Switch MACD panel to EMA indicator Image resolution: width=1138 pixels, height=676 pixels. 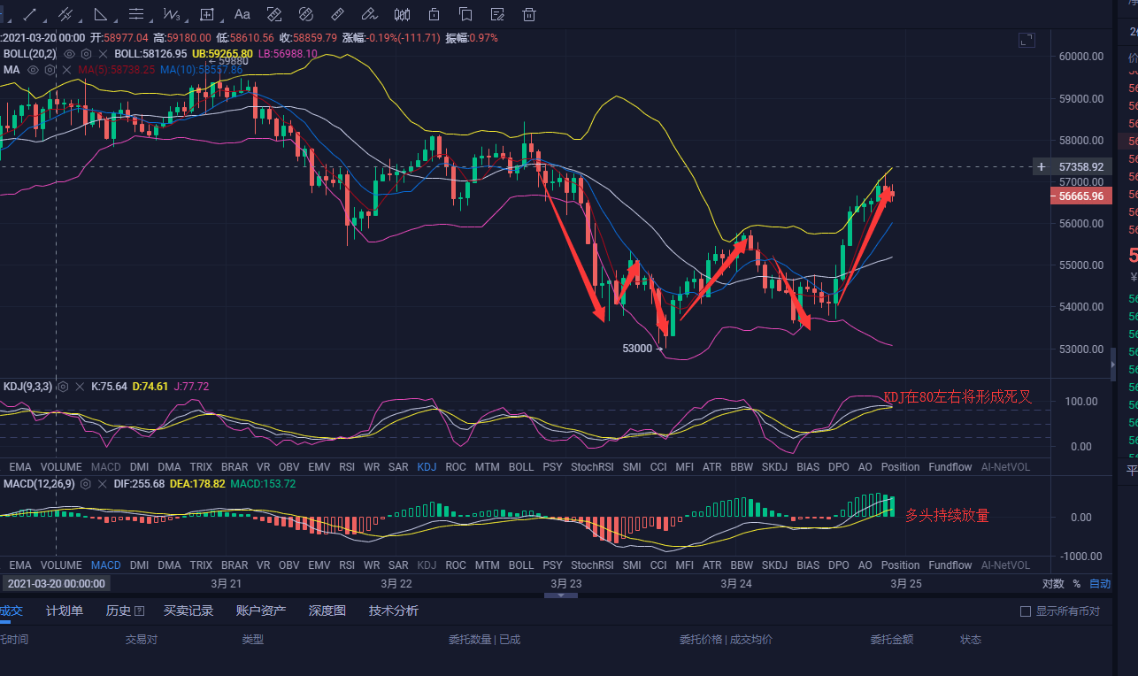pos(19,565)
